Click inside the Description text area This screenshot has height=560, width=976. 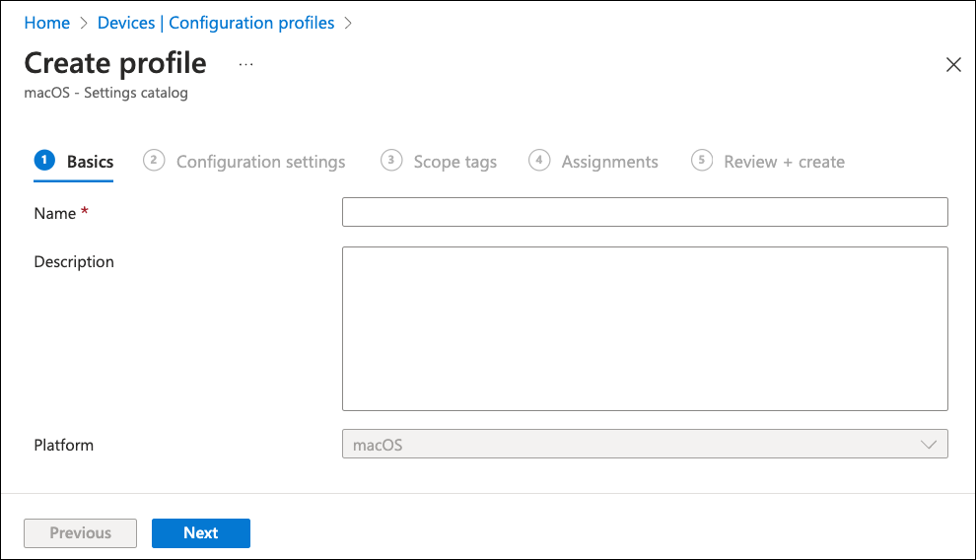(645, 328)
